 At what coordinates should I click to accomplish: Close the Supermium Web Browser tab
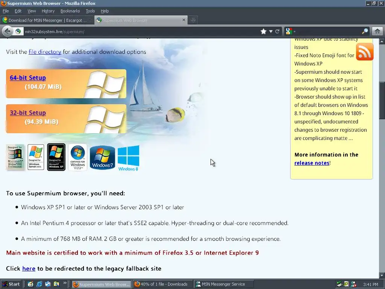pos(183,20)
